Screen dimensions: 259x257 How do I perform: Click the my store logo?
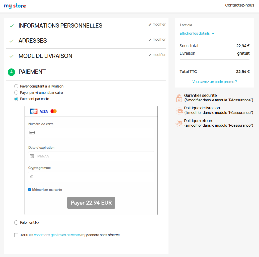pos(15,6)
